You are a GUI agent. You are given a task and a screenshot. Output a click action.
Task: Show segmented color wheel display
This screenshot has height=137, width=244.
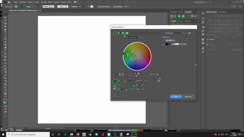pos(120,75)
